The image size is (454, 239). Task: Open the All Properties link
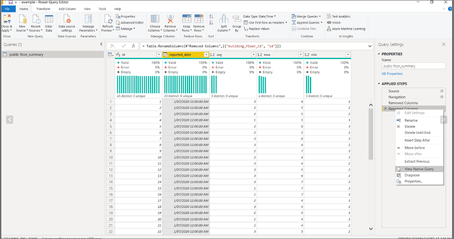(392, 74)
